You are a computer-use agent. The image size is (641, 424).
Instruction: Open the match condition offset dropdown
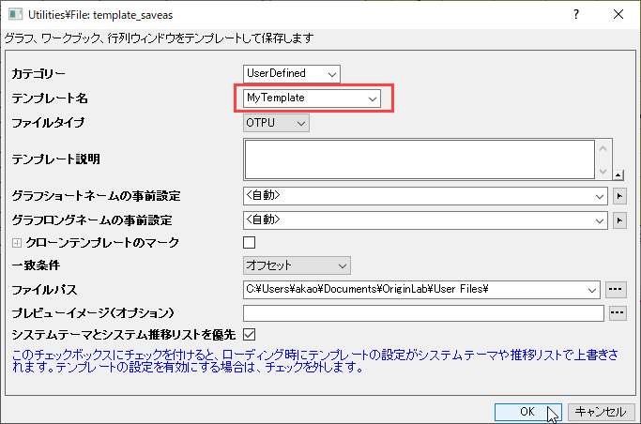click(x=297, y=265)
